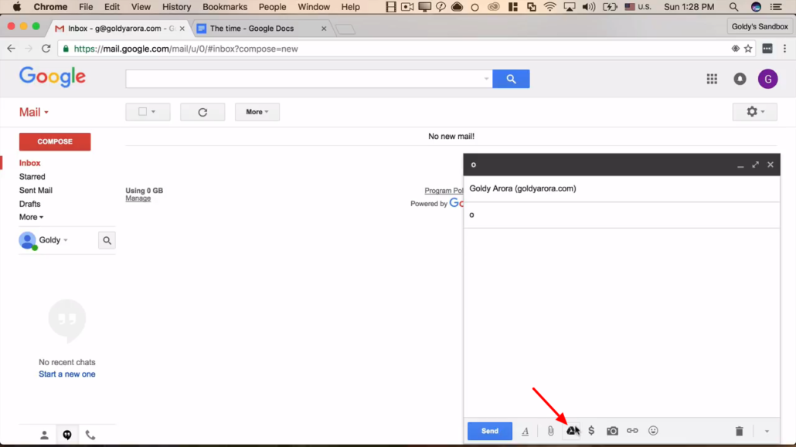The width and height of the screenshot is (796, 447).
Task: Toggle the select-all checkbox
Action: coord(143,112)
